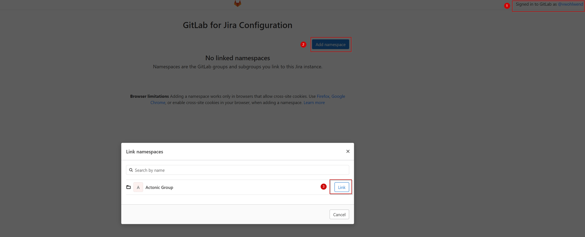Click GitLab for Jira Configuration heading

click(237, 25)
